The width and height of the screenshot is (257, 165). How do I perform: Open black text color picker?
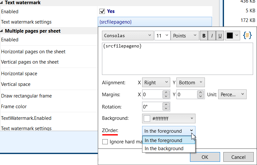click(x=232, y=36)
